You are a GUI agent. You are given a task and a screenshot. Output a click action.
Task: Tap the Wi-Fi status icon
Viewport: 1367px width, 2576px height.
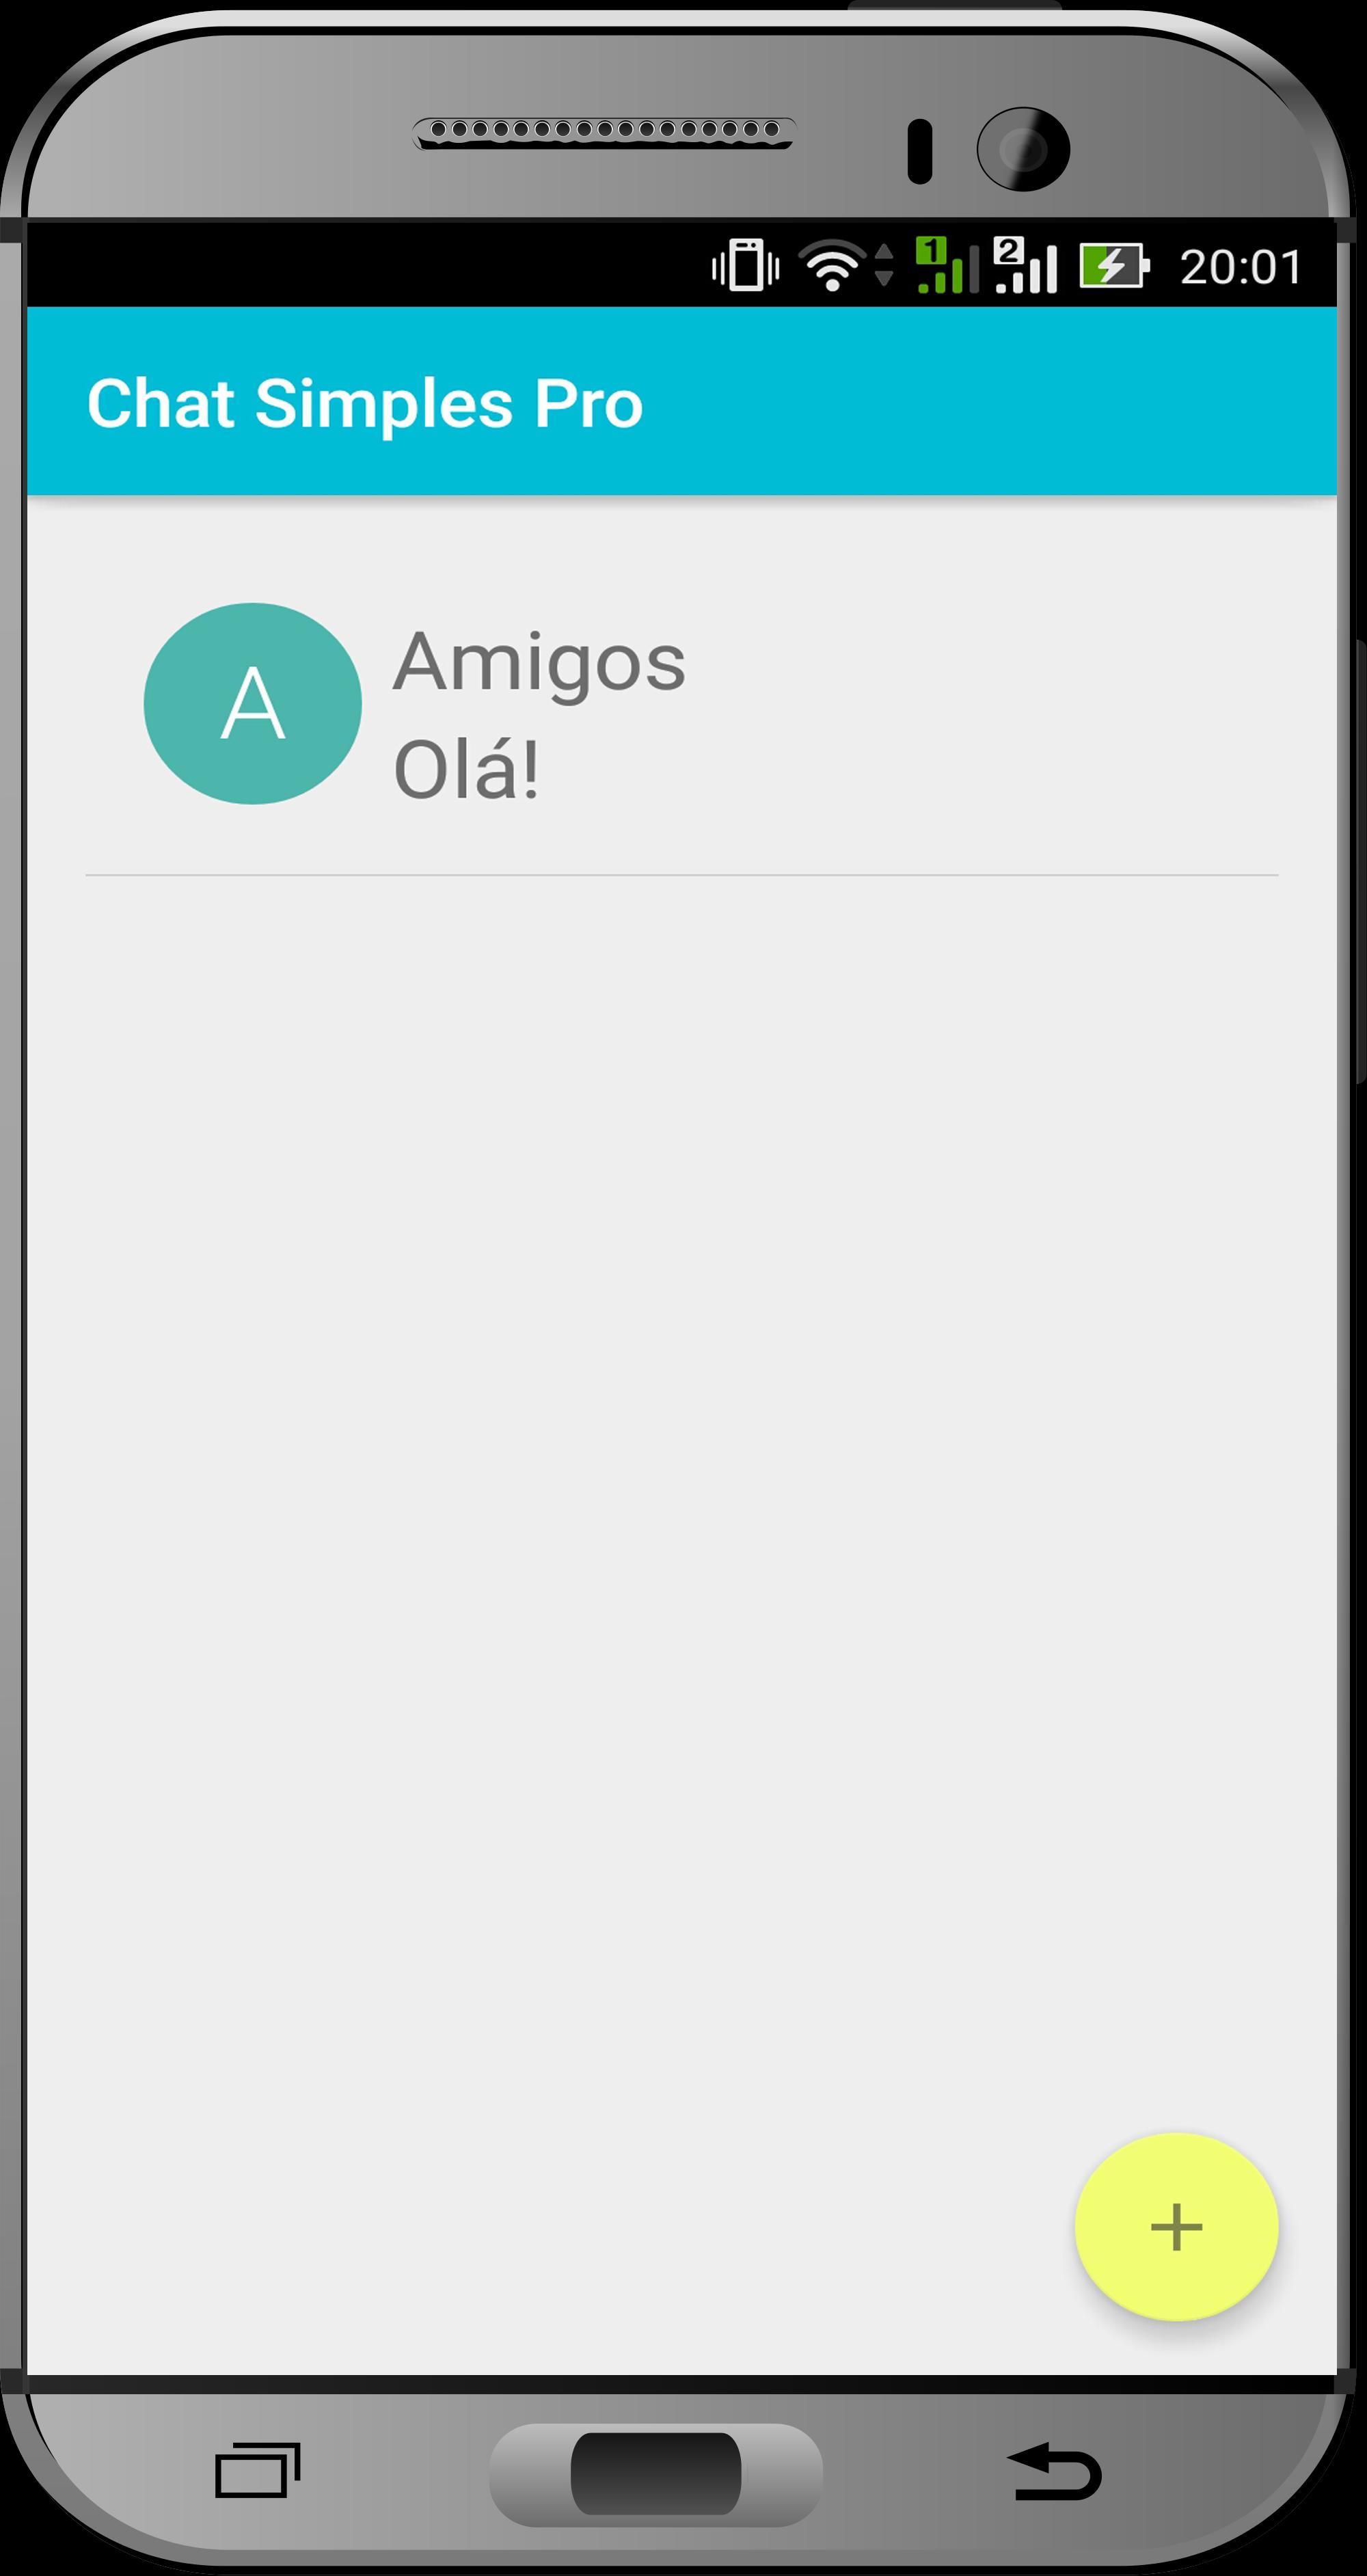[x=833, y=266]
